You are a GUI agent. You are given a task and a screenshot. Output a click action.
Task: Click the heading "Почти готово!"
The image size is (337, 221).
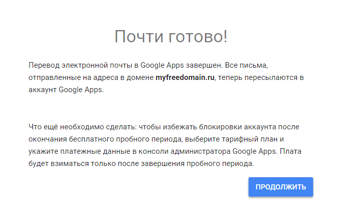[171, 37]
